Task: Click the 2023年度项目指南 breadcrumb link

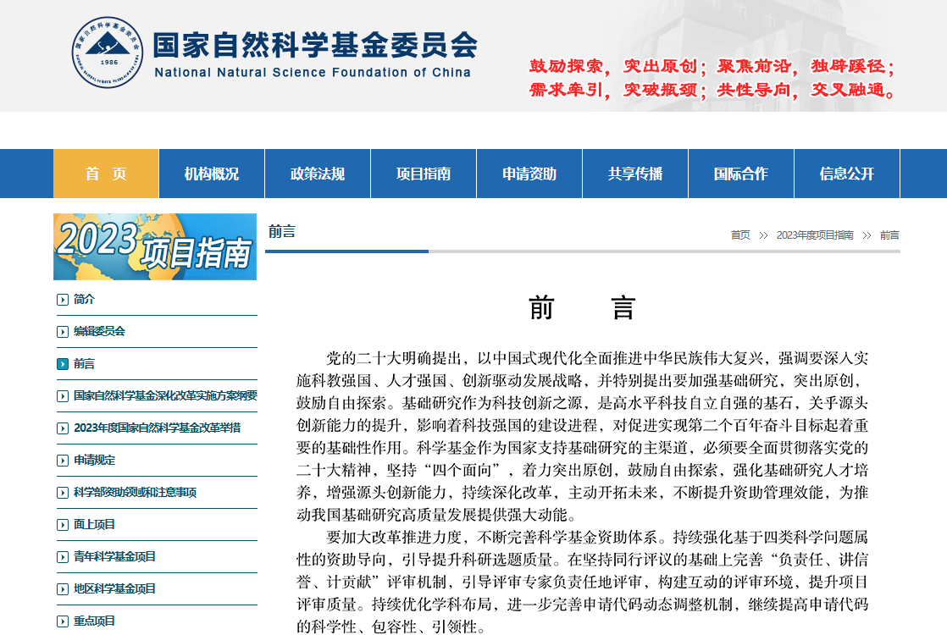Action: pyautogui.click(x=815, y=235)
